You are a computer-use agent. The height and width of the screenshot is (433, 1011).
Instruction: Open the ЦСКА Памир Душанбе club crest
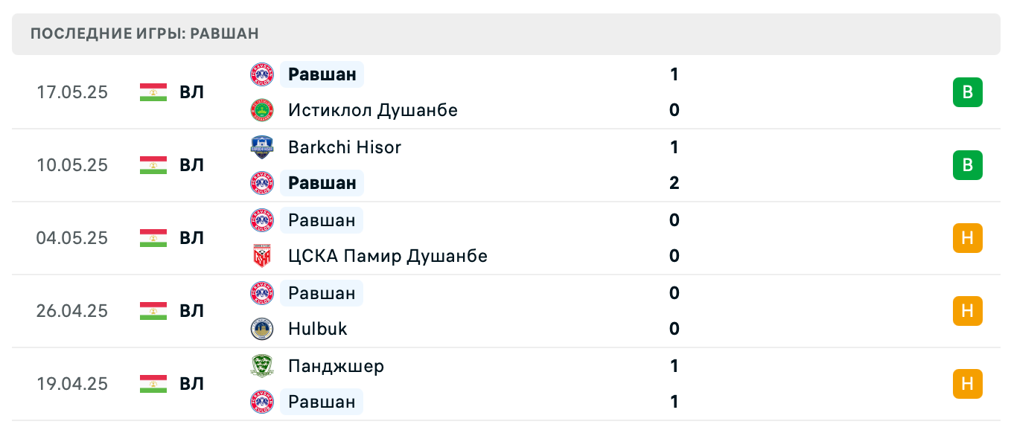point(261,256)
